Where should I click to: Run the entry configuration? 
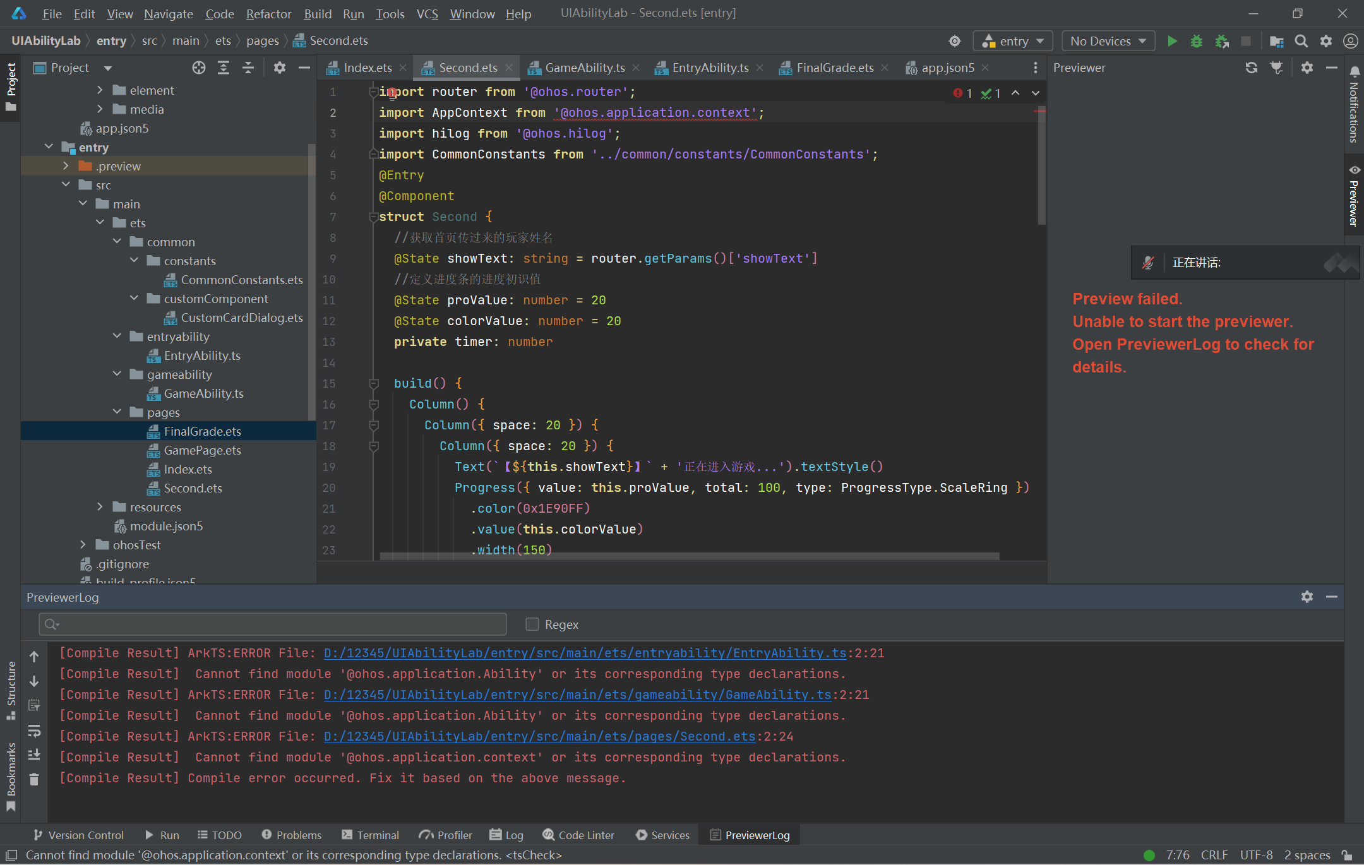(1172, 41)
